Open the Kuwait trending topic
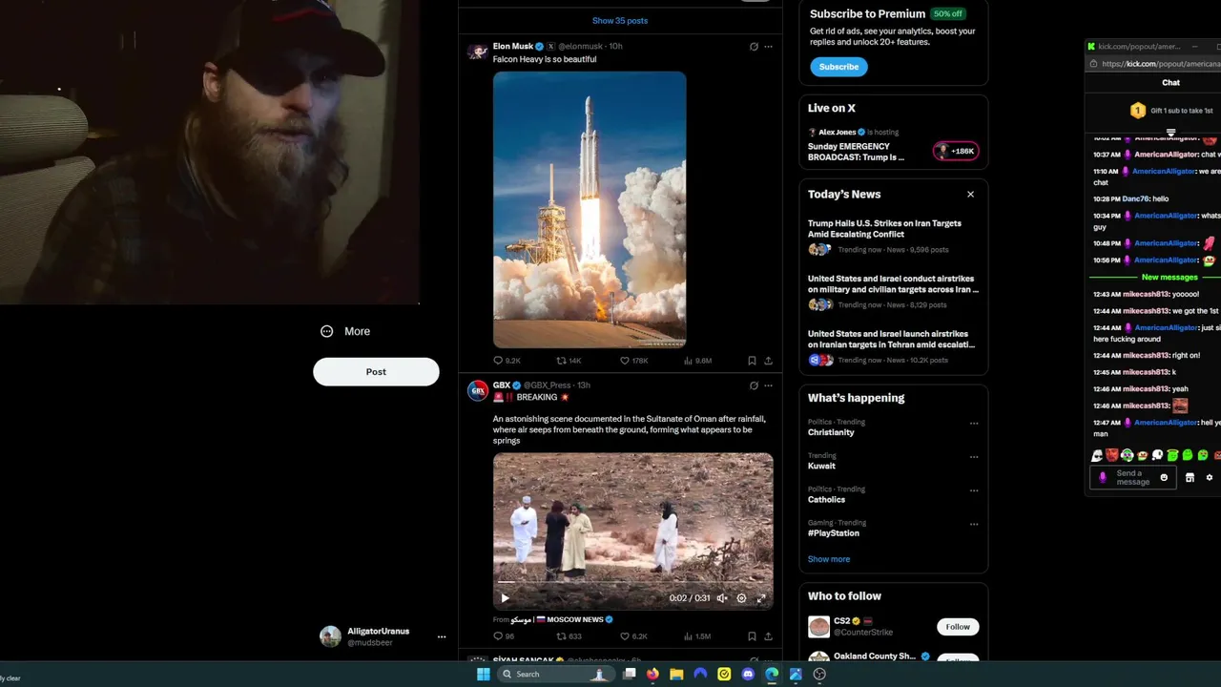 tap(821, 466)
